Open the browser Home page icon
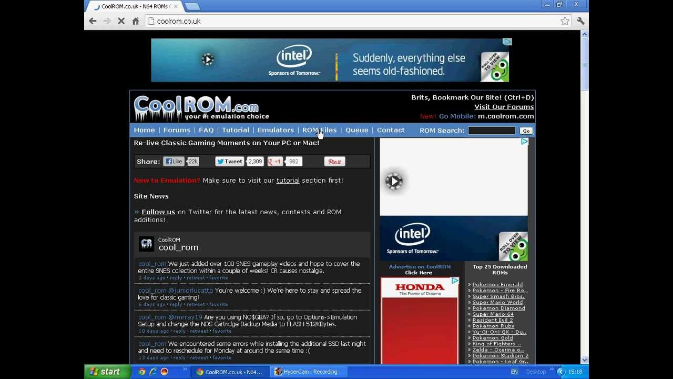 coord(136,21)
